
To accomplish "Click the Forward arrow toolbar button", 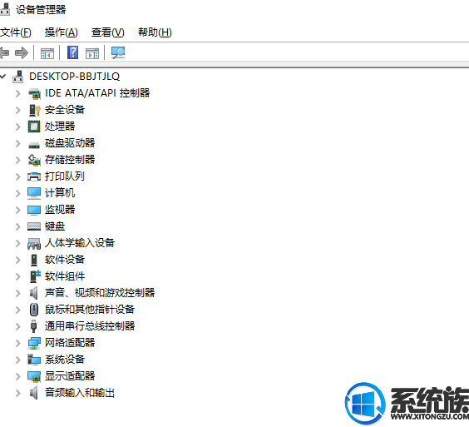I will coord(22,53).
